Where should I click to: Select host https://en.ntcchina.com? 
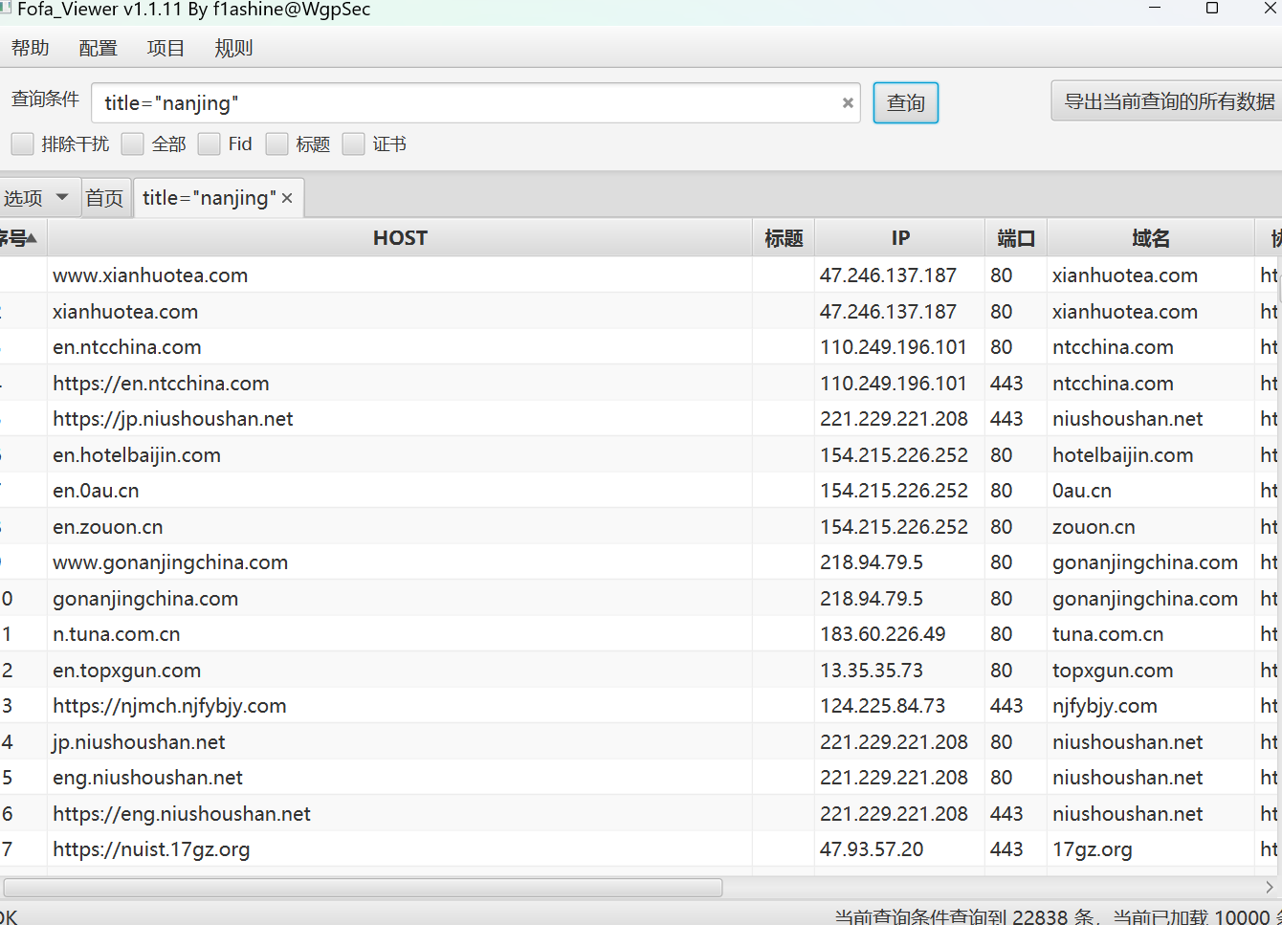[x=161, y=384]
